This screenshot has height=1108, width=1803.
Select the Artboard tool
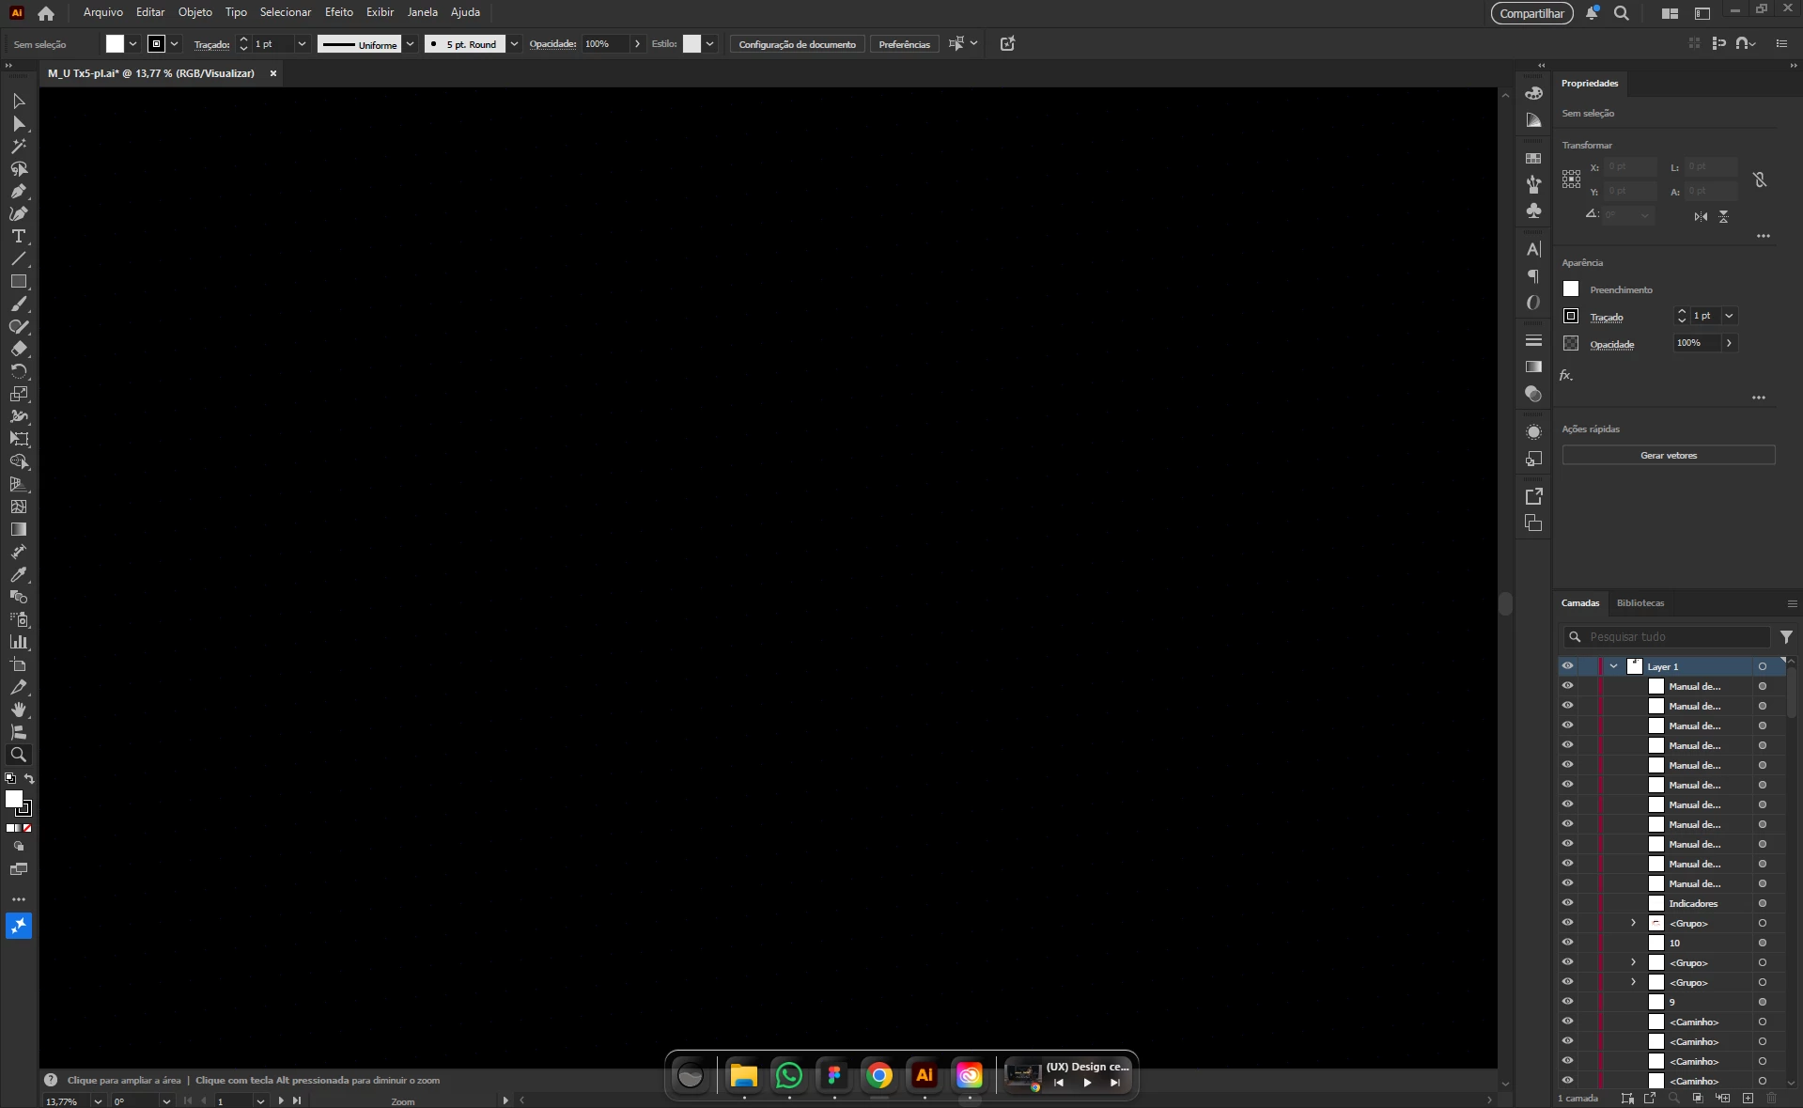point(19,664)
